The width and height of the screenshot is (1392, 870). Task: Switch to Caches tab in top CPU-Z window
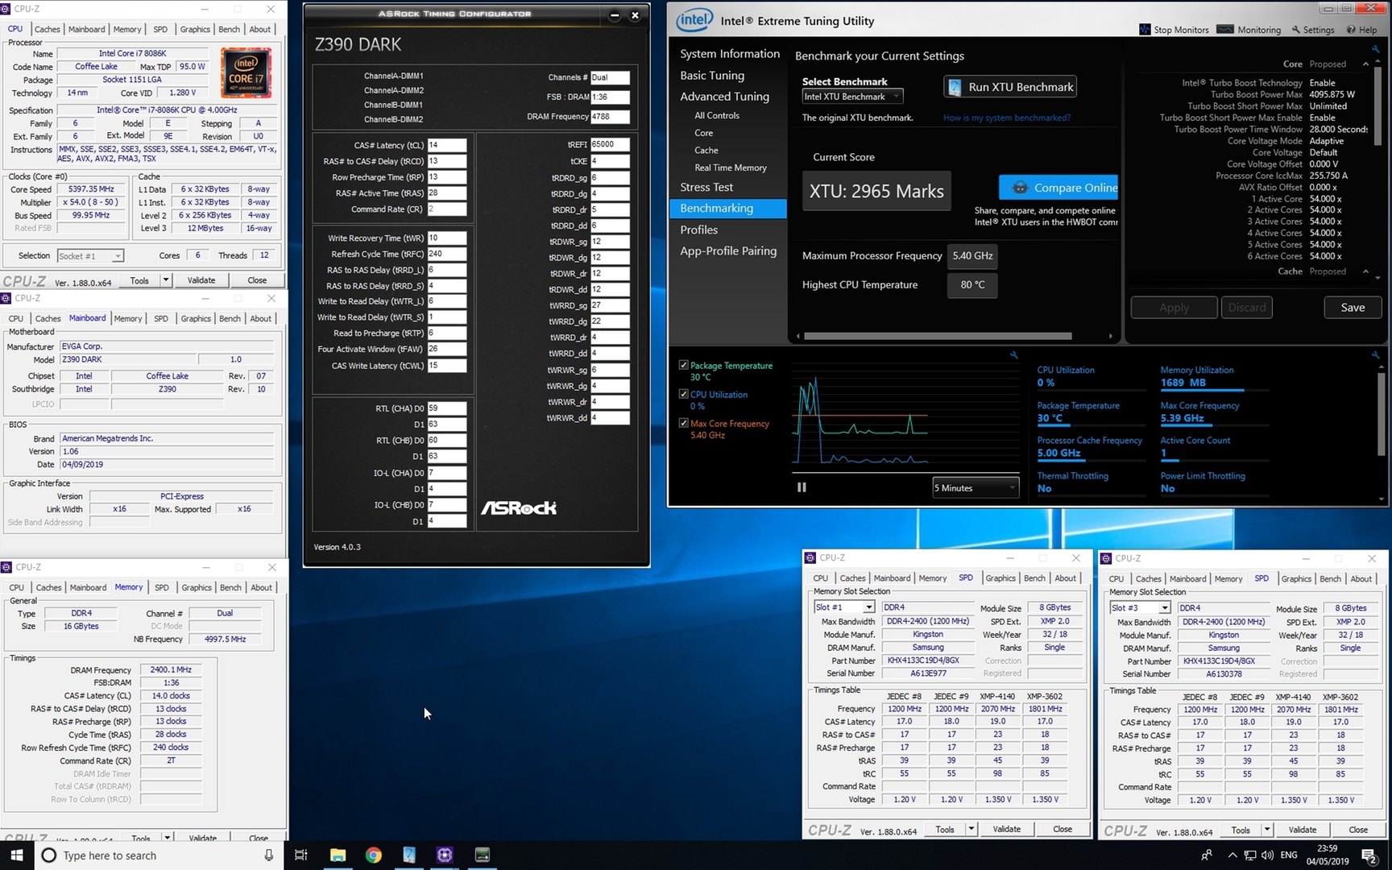coord(47,29)
